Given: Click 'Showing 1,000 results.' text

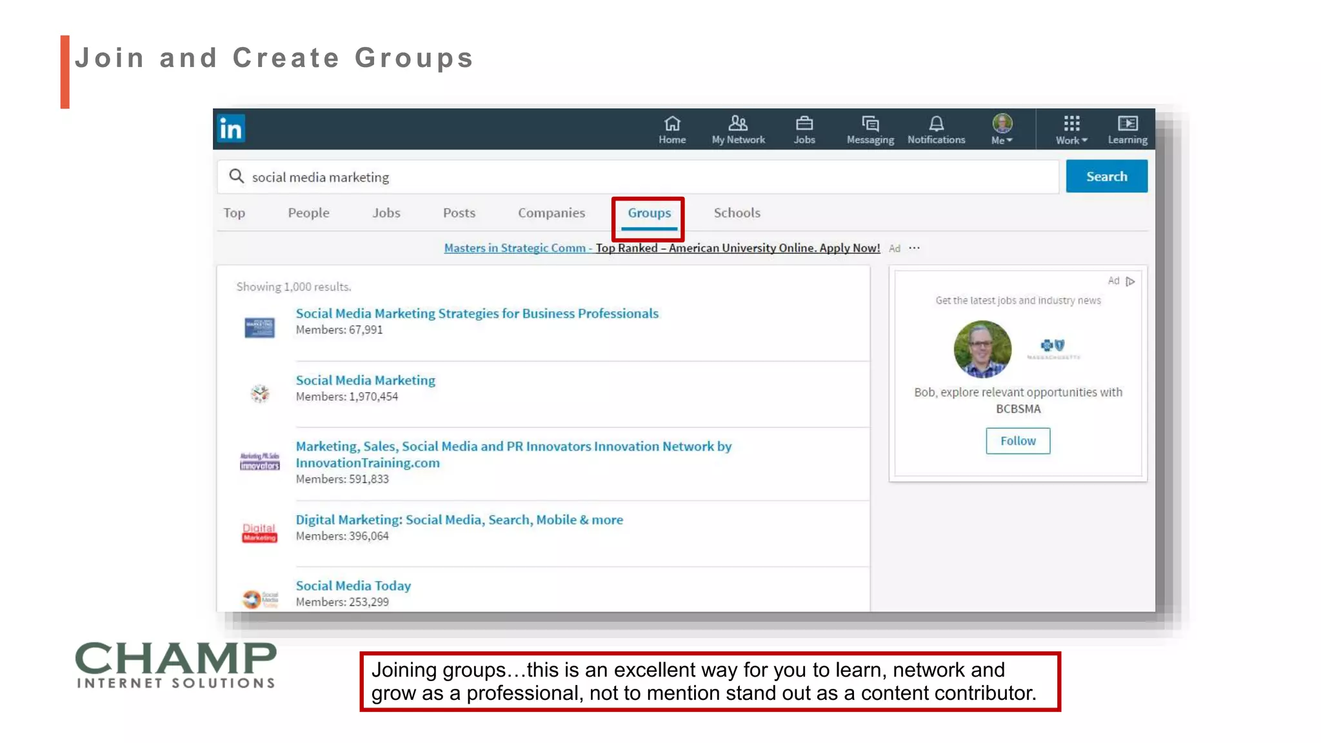Looking at the screenshot, I should coord(293,286).
